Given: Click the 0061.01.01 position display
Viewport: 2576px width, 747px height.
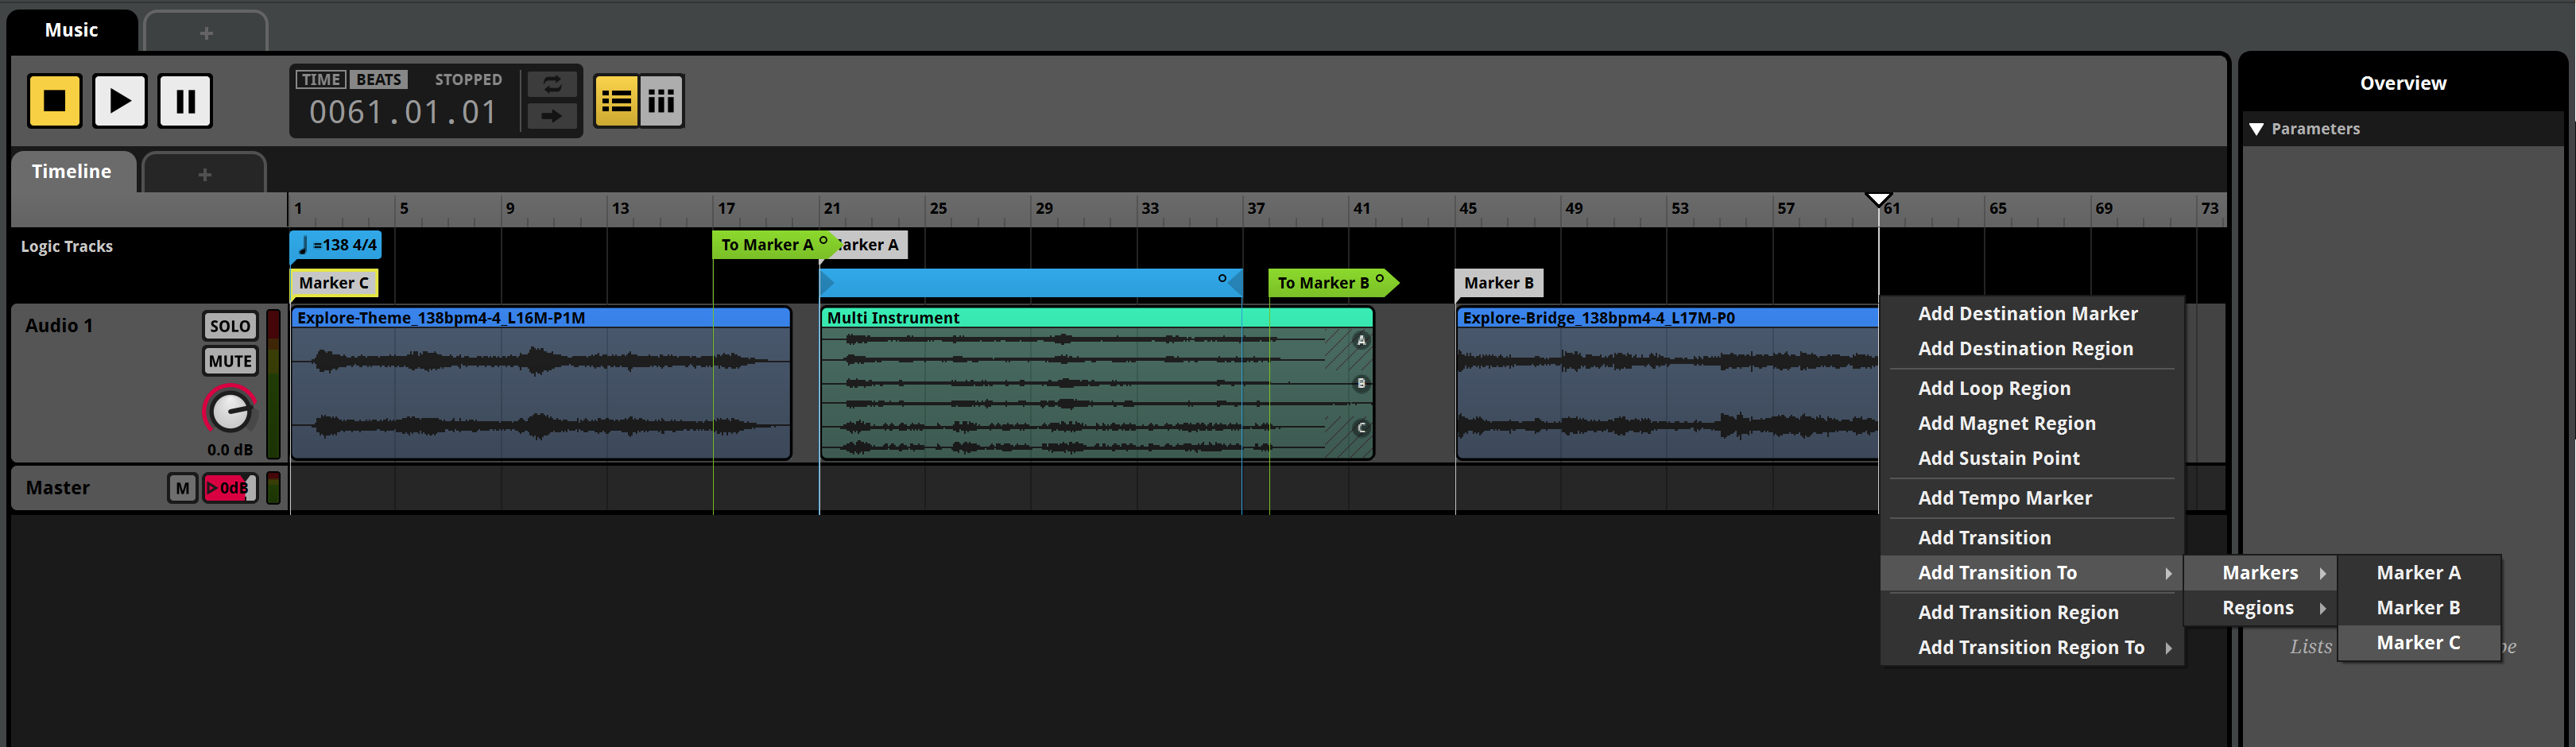Looking at the screenshot, I should coord(403,113).
